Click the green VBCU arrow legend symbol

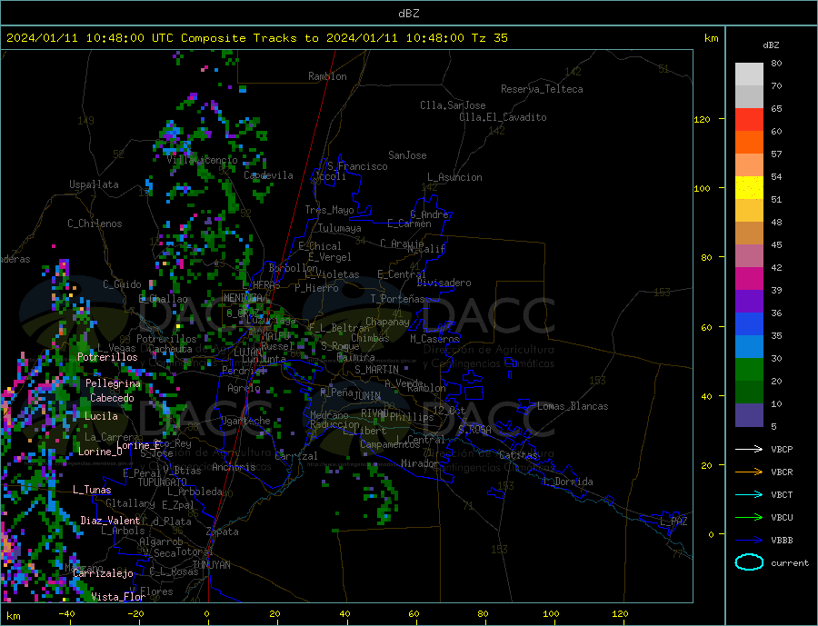click(750, 518)
